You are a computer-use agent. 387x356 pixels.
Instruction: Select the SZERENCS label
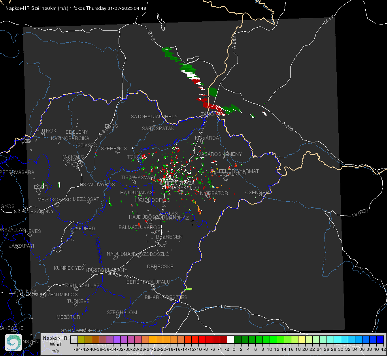pyautogui.click(x=114, y=148)
